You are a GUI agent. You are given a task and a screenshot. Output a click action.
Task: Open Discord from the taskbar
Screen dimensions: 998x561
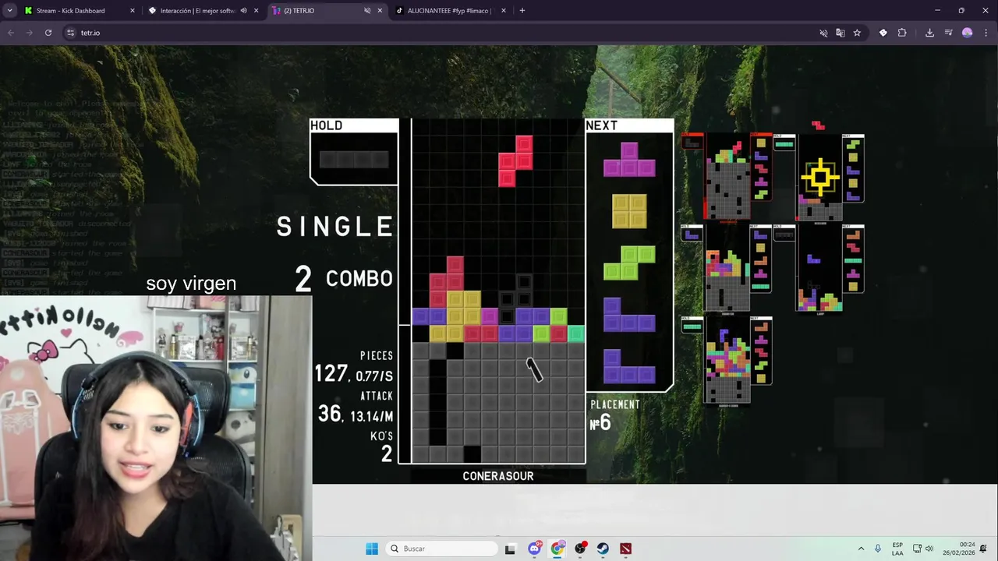pyautogui.click(x=534, y=549)
